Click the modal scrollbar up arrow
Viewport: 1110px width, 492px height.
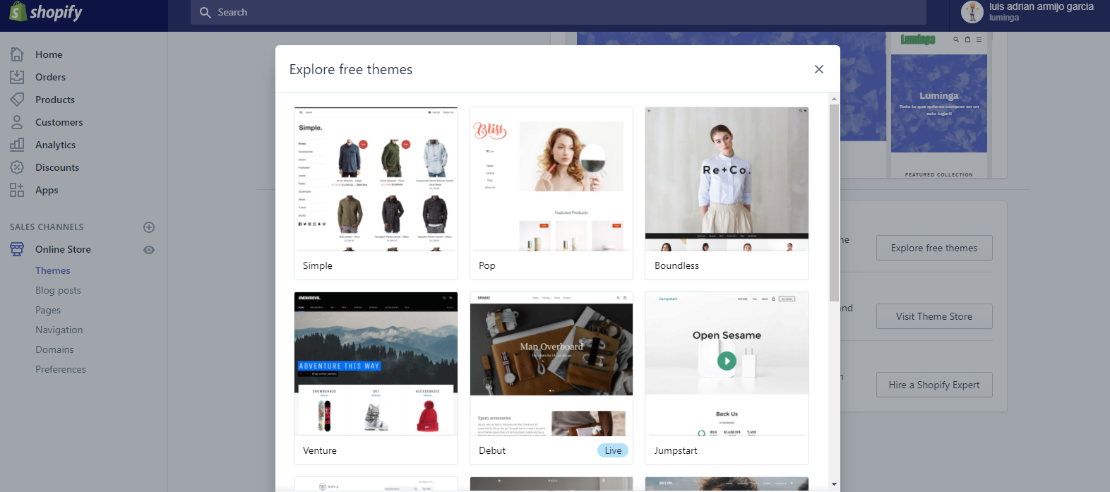pos(834,99)
